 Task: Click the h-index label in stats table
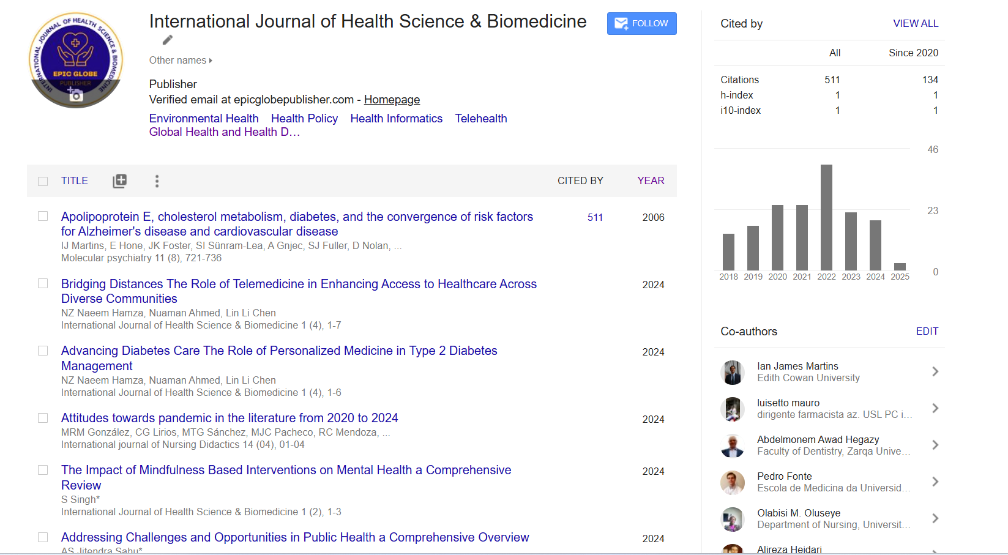click(736, 95)
